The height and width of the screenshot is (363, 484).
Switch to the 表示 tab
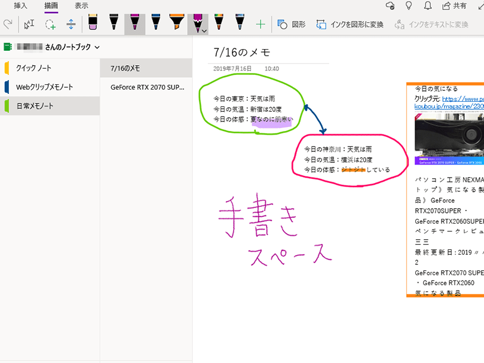(82, 5)
